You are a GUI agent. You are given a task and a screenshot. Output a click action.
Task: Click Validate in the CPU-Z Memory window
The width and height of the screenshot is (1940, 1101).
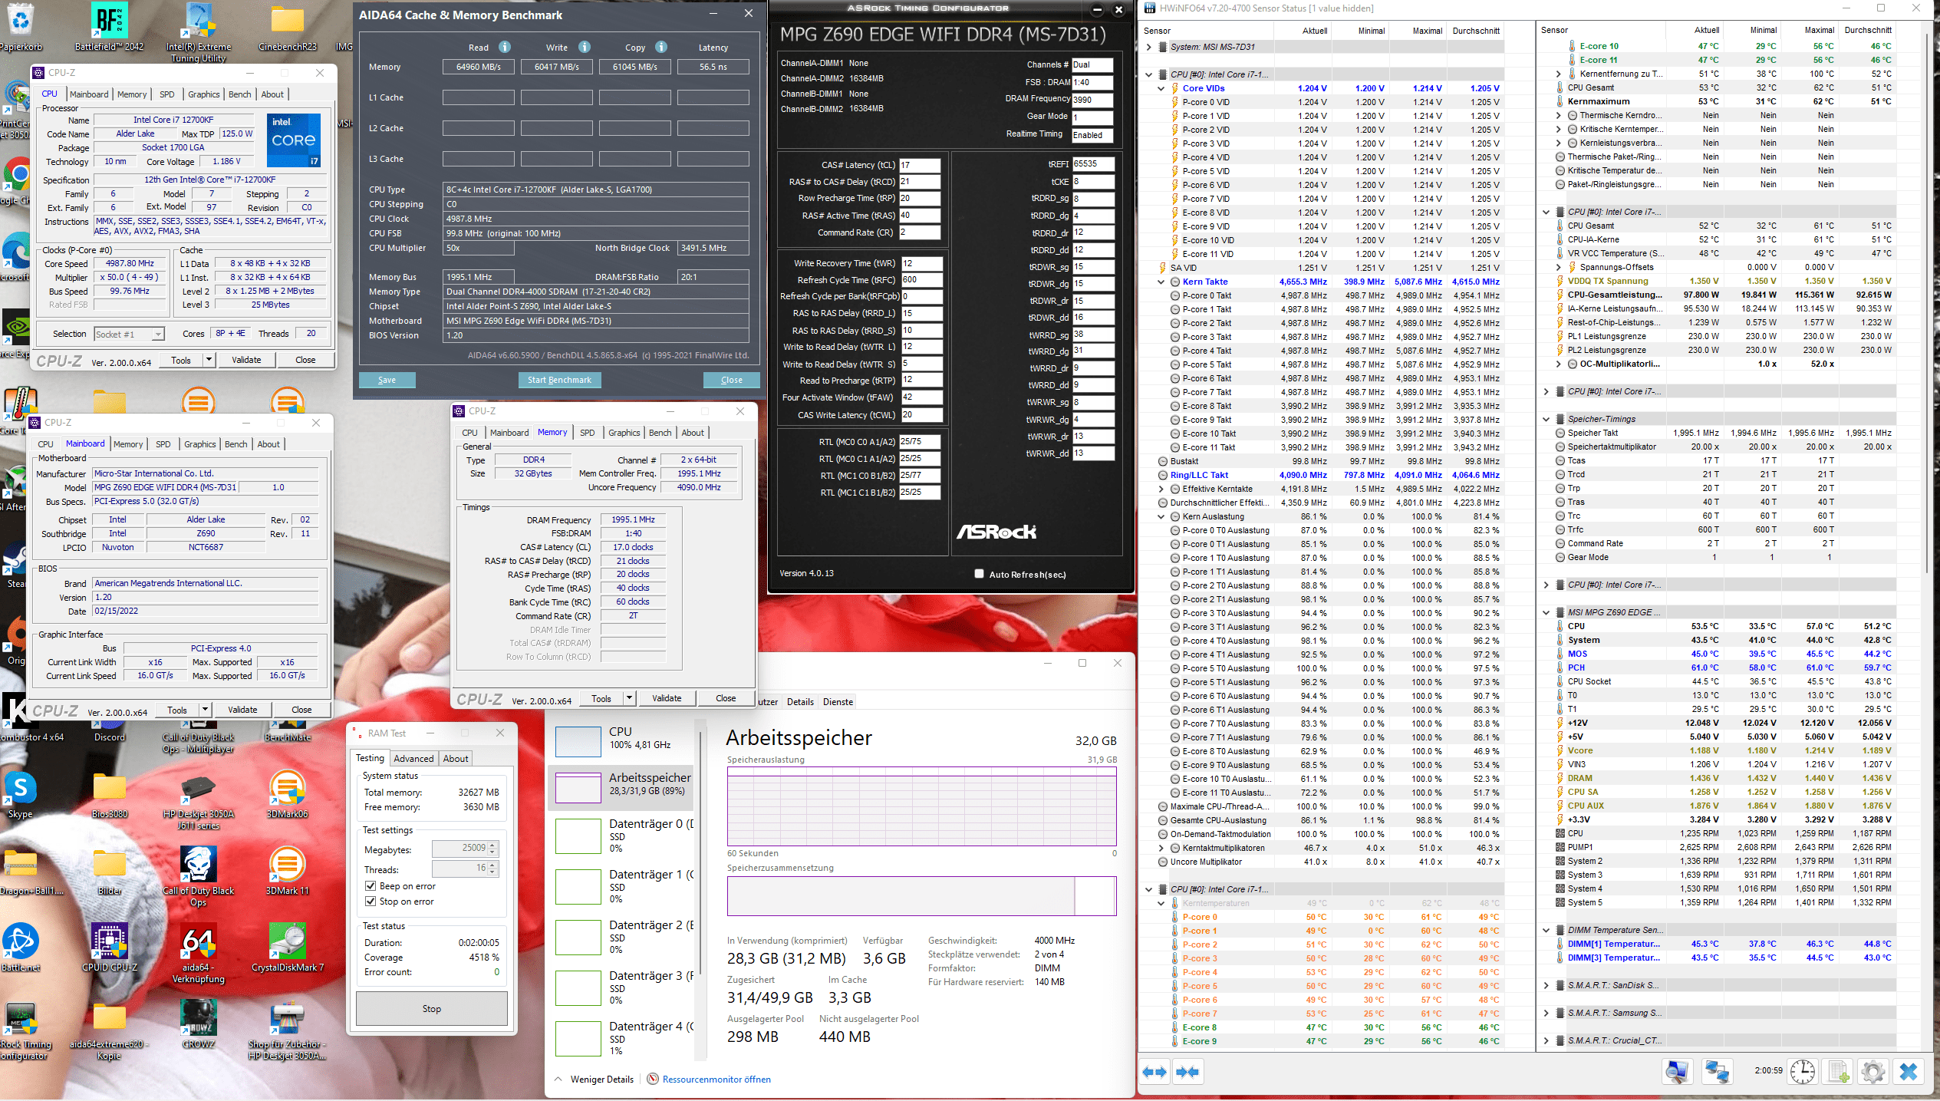point(666,698)
